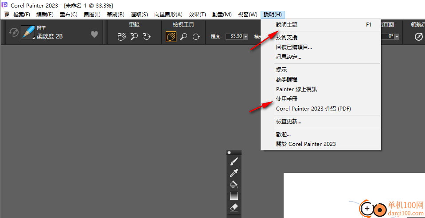Open the pencil brush selector thumbnail
Image resolution: width=425 pixels, height=218 pixels.
click(x=27, y=33)
